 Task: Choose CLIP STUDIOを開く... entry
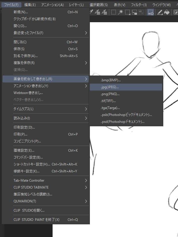coord(46,210)
